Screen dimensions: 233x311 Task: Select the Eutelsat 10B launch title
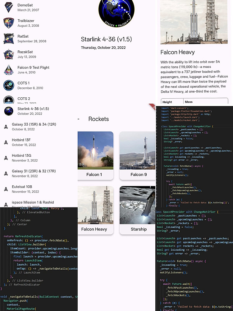pos(22,187)
